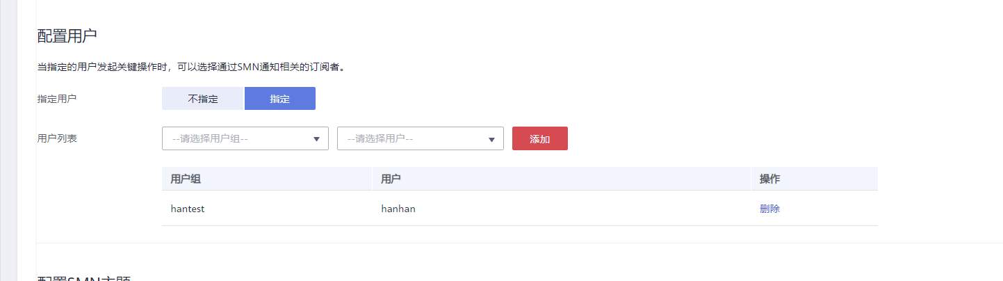1003x281 pixels.
Task: Select the blue 指定 option
Action: [x=280, y=99]
